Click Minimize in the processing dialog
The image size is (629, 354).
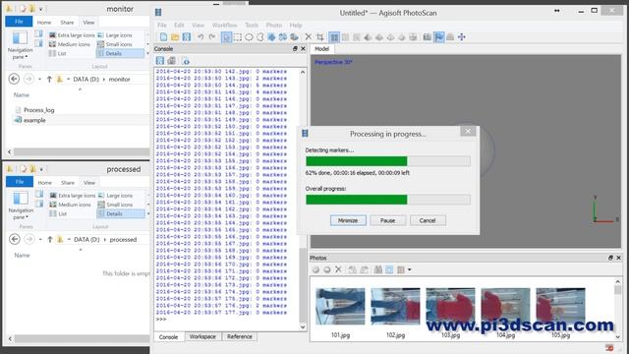click(x=348, y=220)
